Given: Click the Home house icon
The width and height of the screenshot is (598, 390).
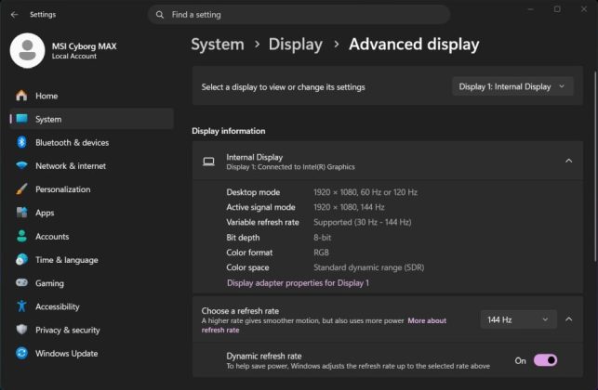Looking at the screenshot, I should pos(21,96).
